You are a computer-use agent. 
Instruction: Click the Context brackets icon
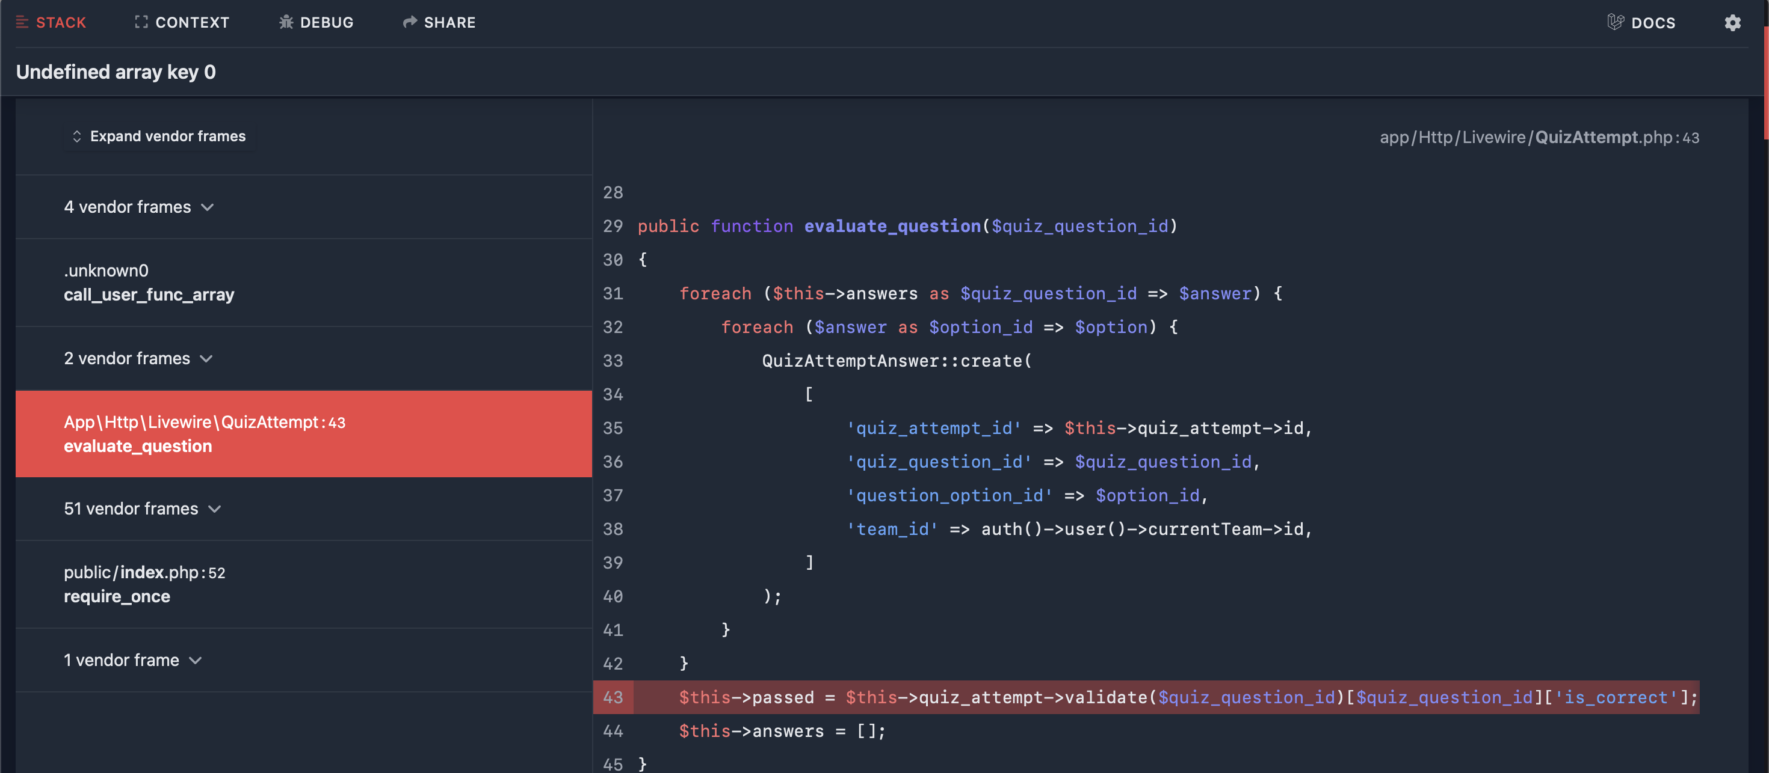141,22
